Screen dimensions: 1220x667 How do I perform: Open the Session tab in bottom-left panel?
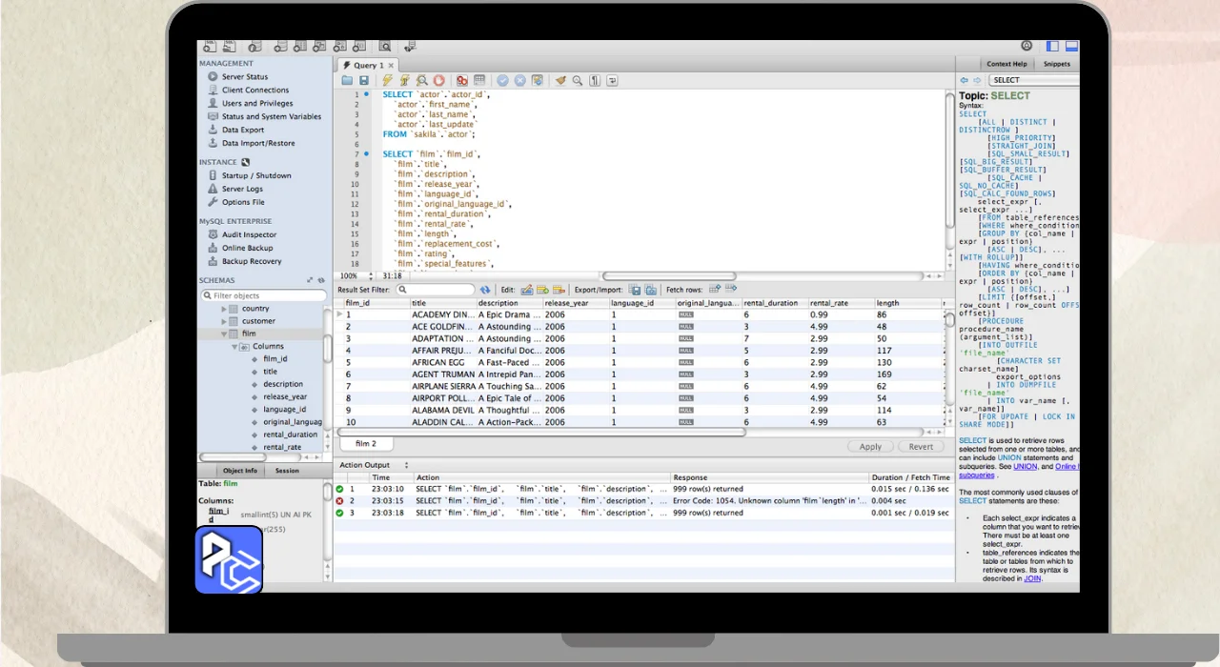pos(287,471)
